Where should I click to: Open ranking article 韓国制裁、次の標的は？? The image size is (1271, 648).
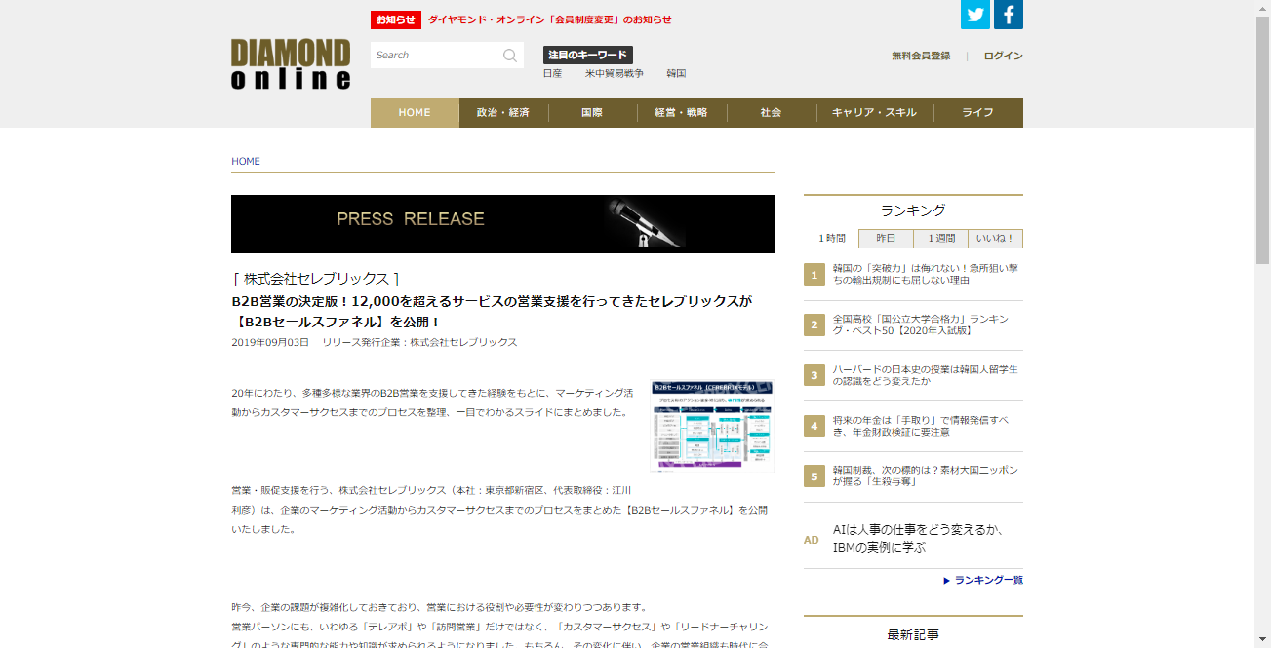[x=926, y=476]
